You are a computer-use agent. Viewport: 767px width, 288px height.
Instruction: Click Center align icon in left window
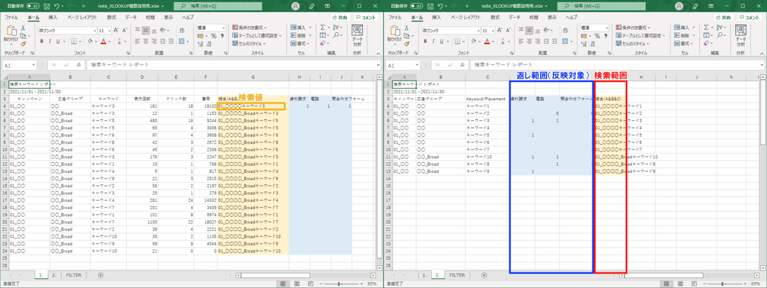(146, 41)
